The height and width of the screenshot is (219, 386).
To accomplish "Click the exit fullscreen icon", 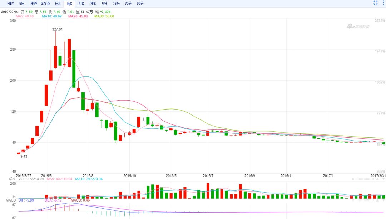I will point(375,3).
